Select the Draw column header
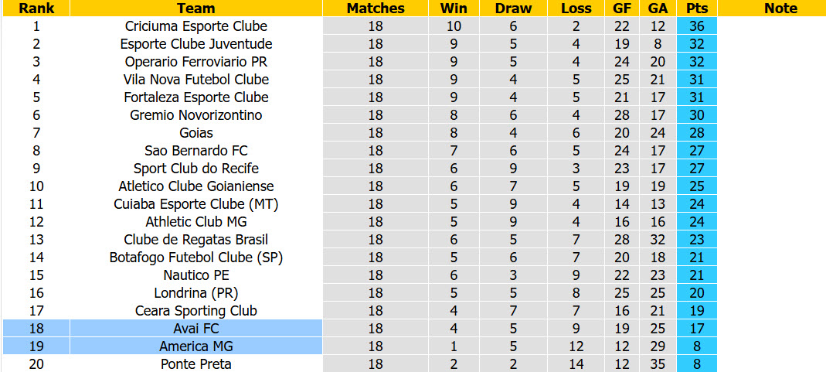Image resolution: width=826 pixels, height=372 pixels. [513, 9]
